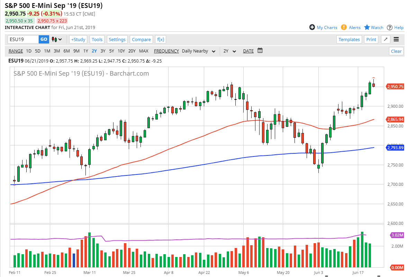This screenshot has width=407, height=277.
Task: Switch to the MAX range
Action: [144, 51]
